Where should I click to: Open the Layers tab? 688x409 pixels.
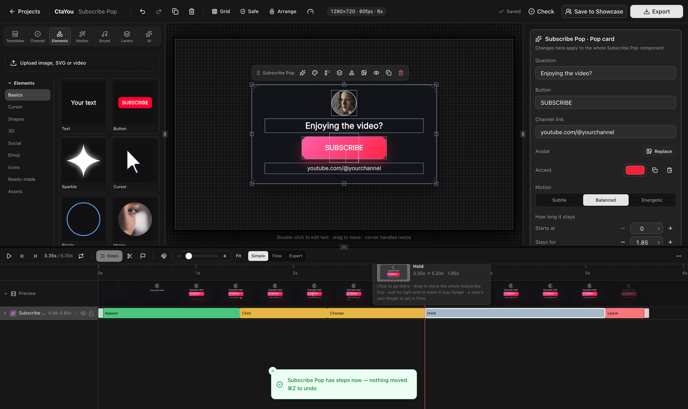point(127,36)
